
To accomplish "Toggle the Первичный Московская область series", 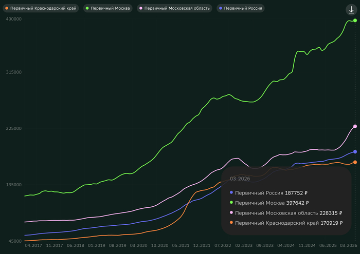I will (174, 8).
